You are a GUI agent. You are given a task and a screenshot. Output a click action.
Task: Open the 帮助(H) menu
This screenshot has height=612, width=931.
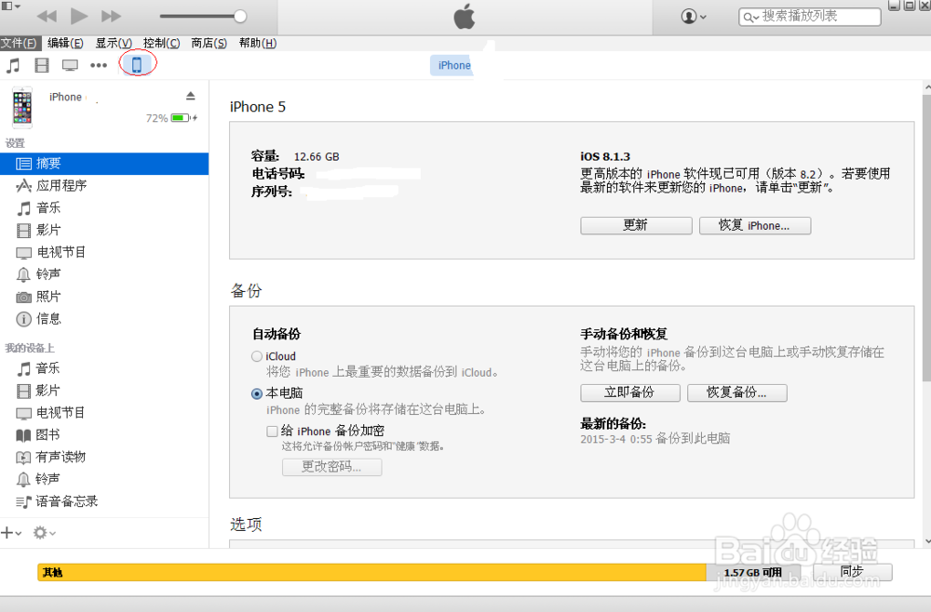(x=258, y=43)
